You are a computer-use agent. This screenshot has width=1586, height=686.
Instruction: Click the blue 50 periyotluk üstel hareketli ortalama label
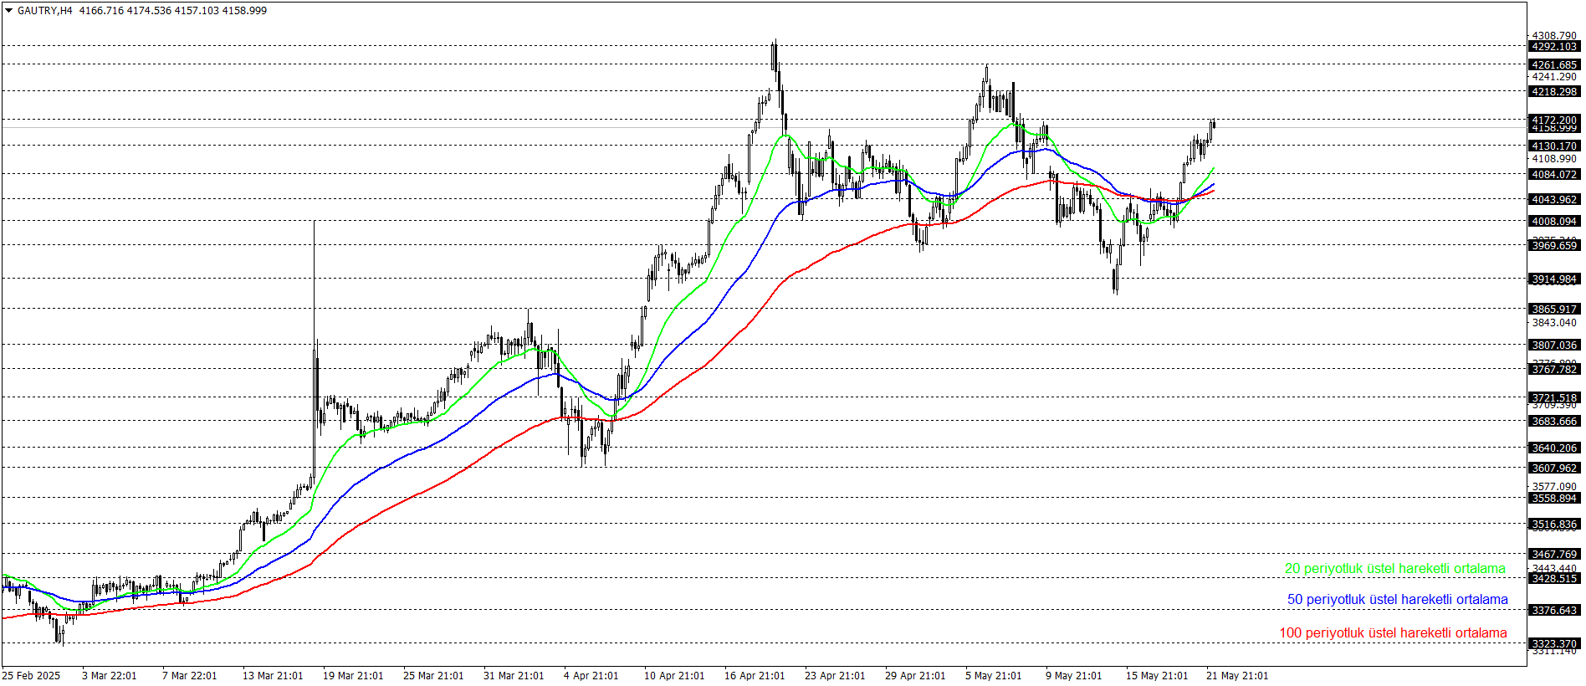(x=1398, y=600)
